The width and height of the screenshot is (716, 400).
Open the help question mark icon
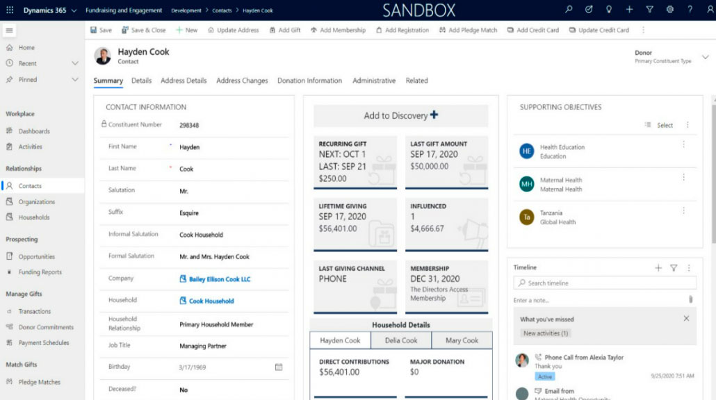coord(690,10)
